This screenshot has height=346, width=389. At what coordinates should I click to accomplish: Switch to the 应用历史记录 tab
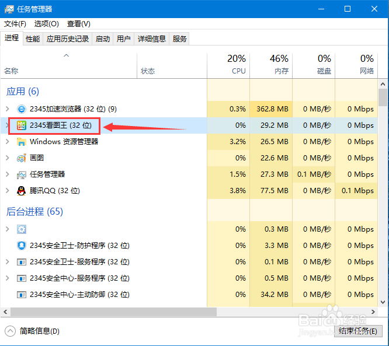click(68, 39)
